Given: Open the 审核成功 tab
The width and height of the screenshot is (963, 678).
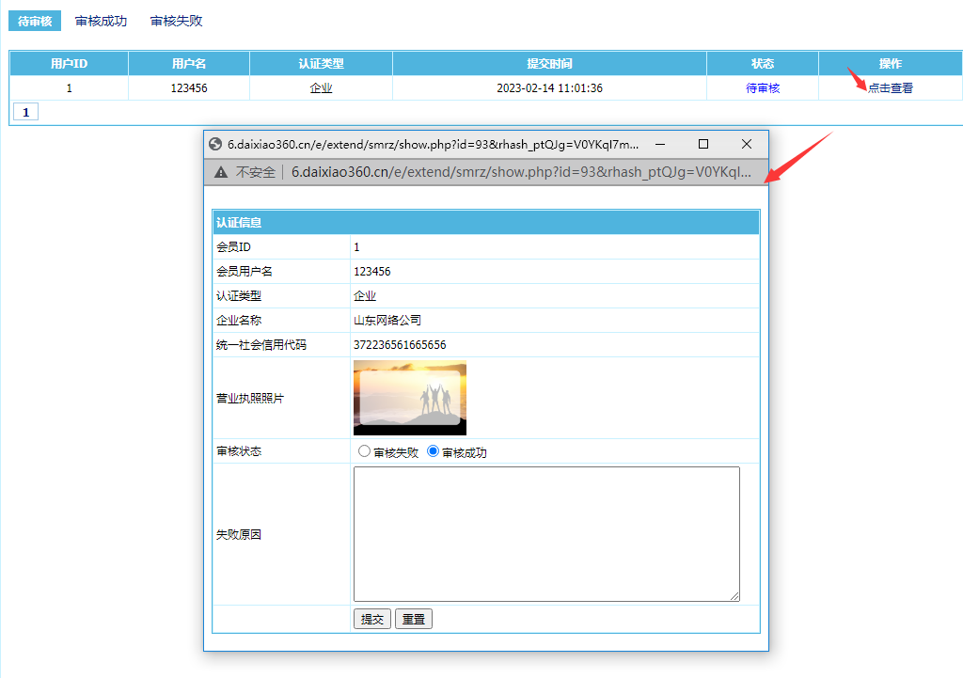Looking at the screenshot, I should click(101, 21).
